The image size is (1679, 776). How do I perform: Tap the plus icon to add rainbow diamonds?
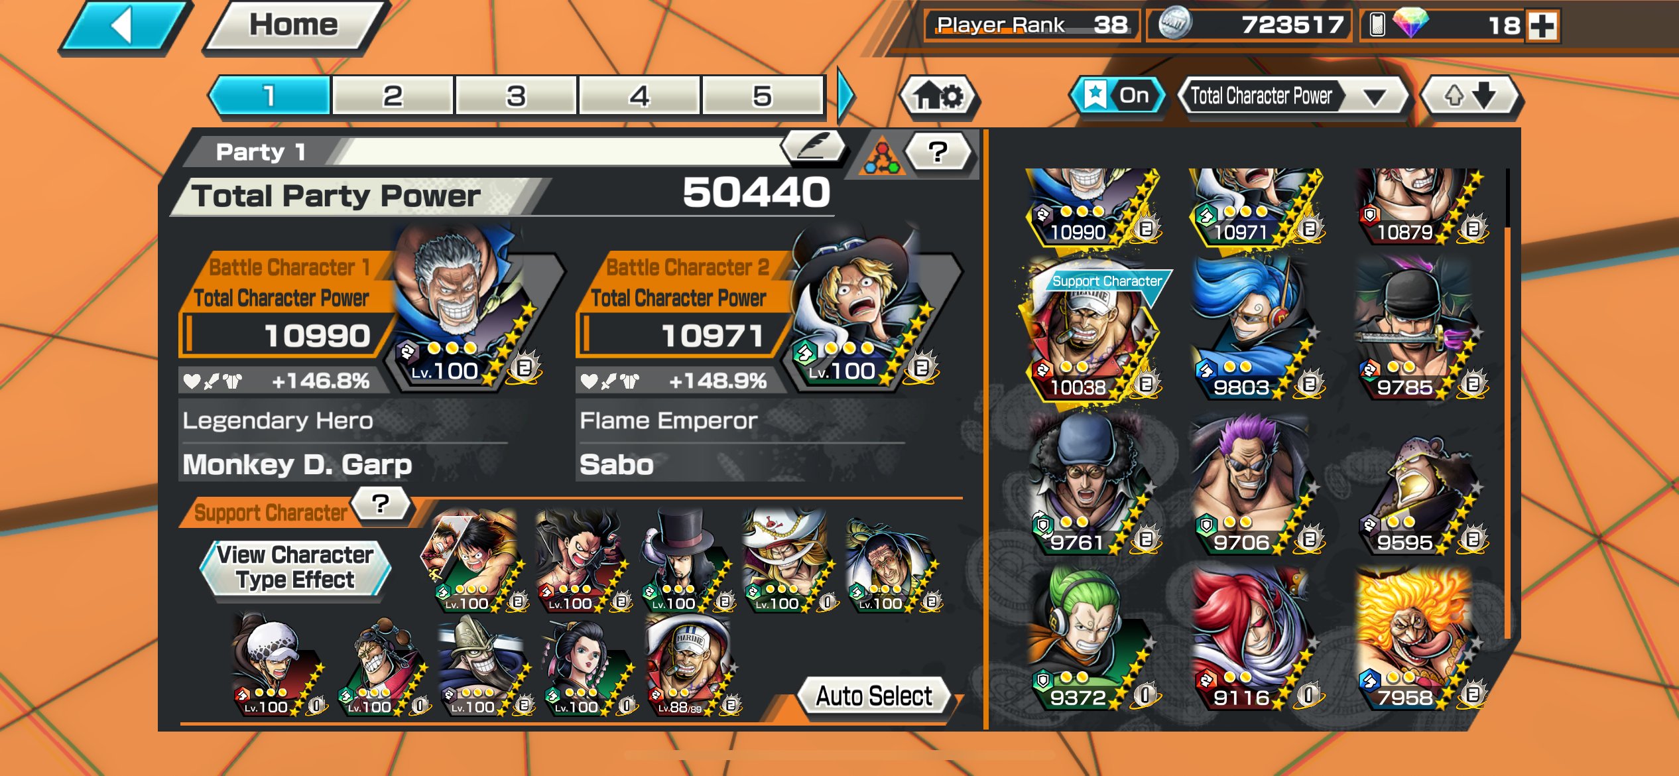[1542, 27]
